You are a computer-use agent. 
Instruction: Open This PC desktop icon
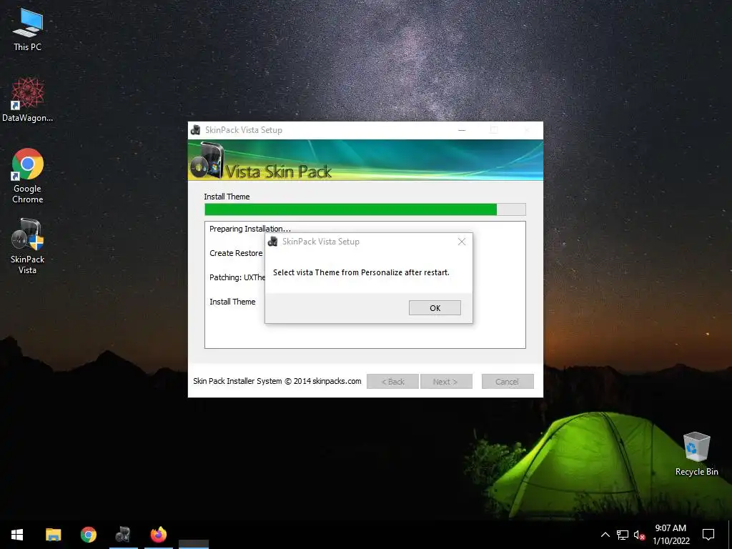click(x=28, y=29)
